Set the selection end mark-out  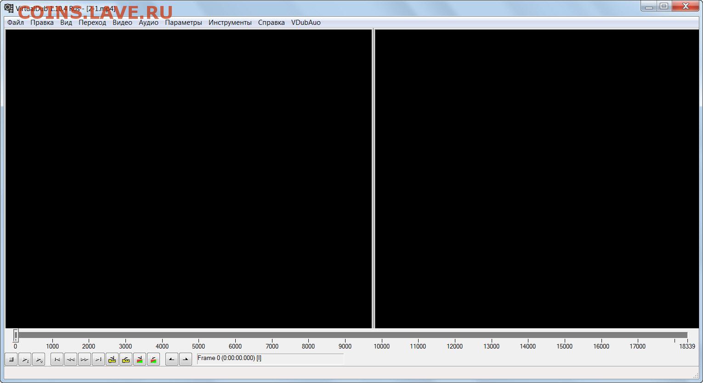pos(186,360)
